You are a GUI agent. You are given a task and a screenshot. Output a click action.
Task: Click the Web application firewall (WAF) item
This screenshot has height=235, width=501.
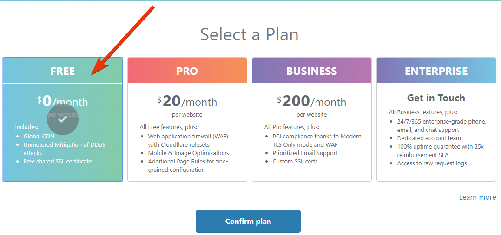188,137
